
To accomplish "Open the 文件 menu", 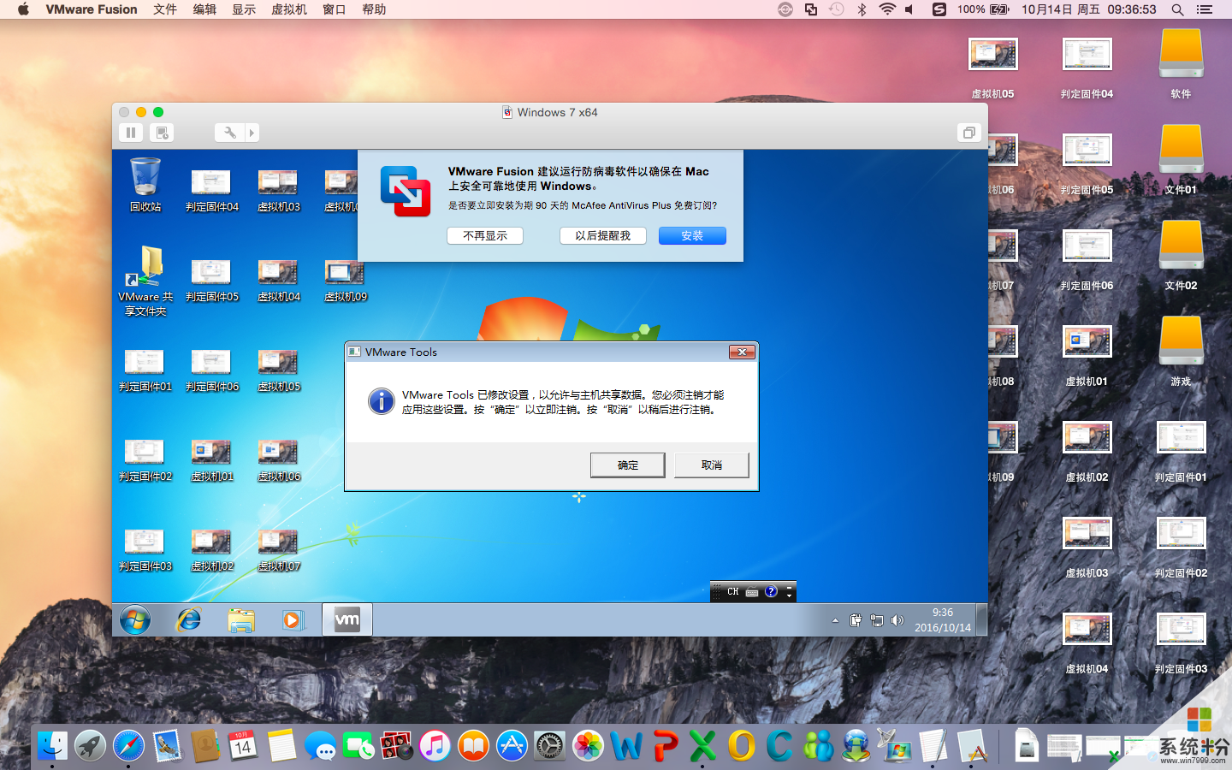I will 165,9.
